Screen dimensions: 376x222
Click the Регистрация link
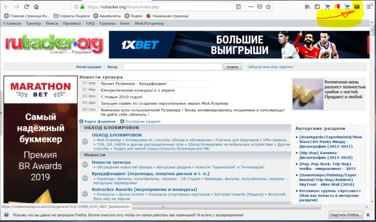tap(89, 67)
